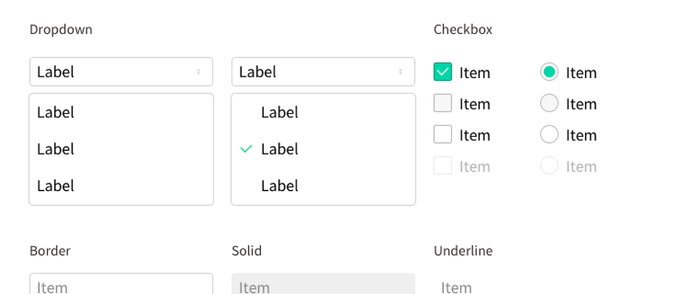This screenshot has height=294, width=689.
Task: Tick the white third Item checkbox
Action: (x=442, y=134)
